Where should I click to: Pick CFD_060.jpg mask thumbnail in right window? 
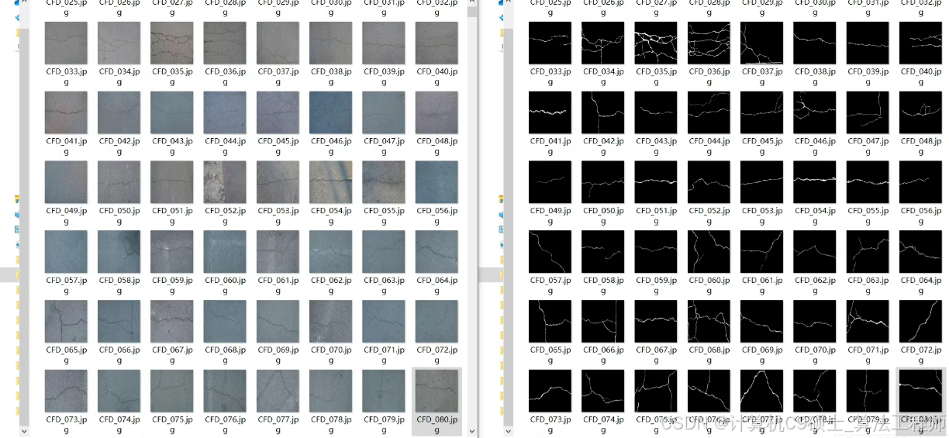[x=709, y=252]
